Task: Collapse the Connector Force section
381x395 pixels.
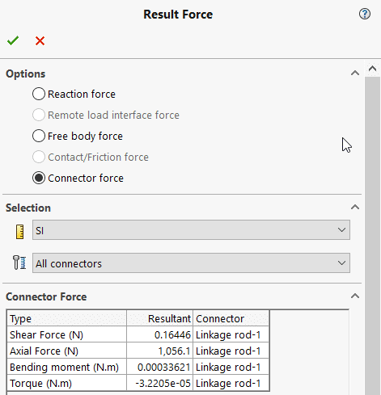Action: 355,296
